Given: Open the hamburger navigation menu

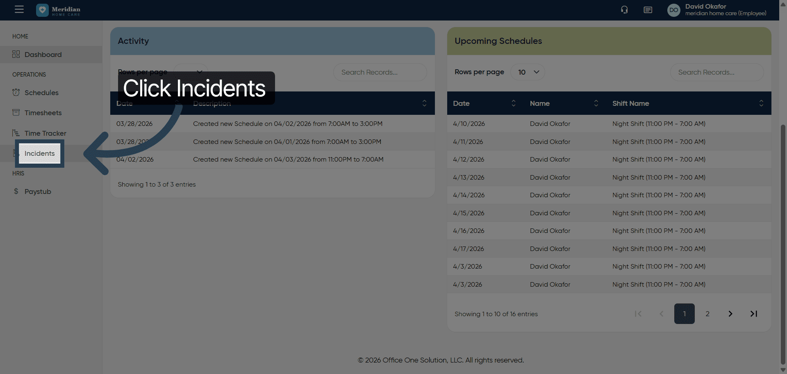Looking at the screenshot, I should click(19, 9).
